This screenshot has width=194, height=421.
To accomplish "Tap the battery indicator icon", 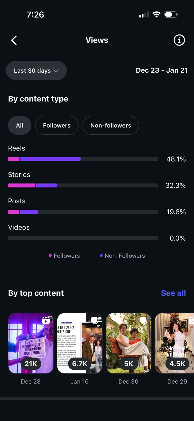I will 171,14.
